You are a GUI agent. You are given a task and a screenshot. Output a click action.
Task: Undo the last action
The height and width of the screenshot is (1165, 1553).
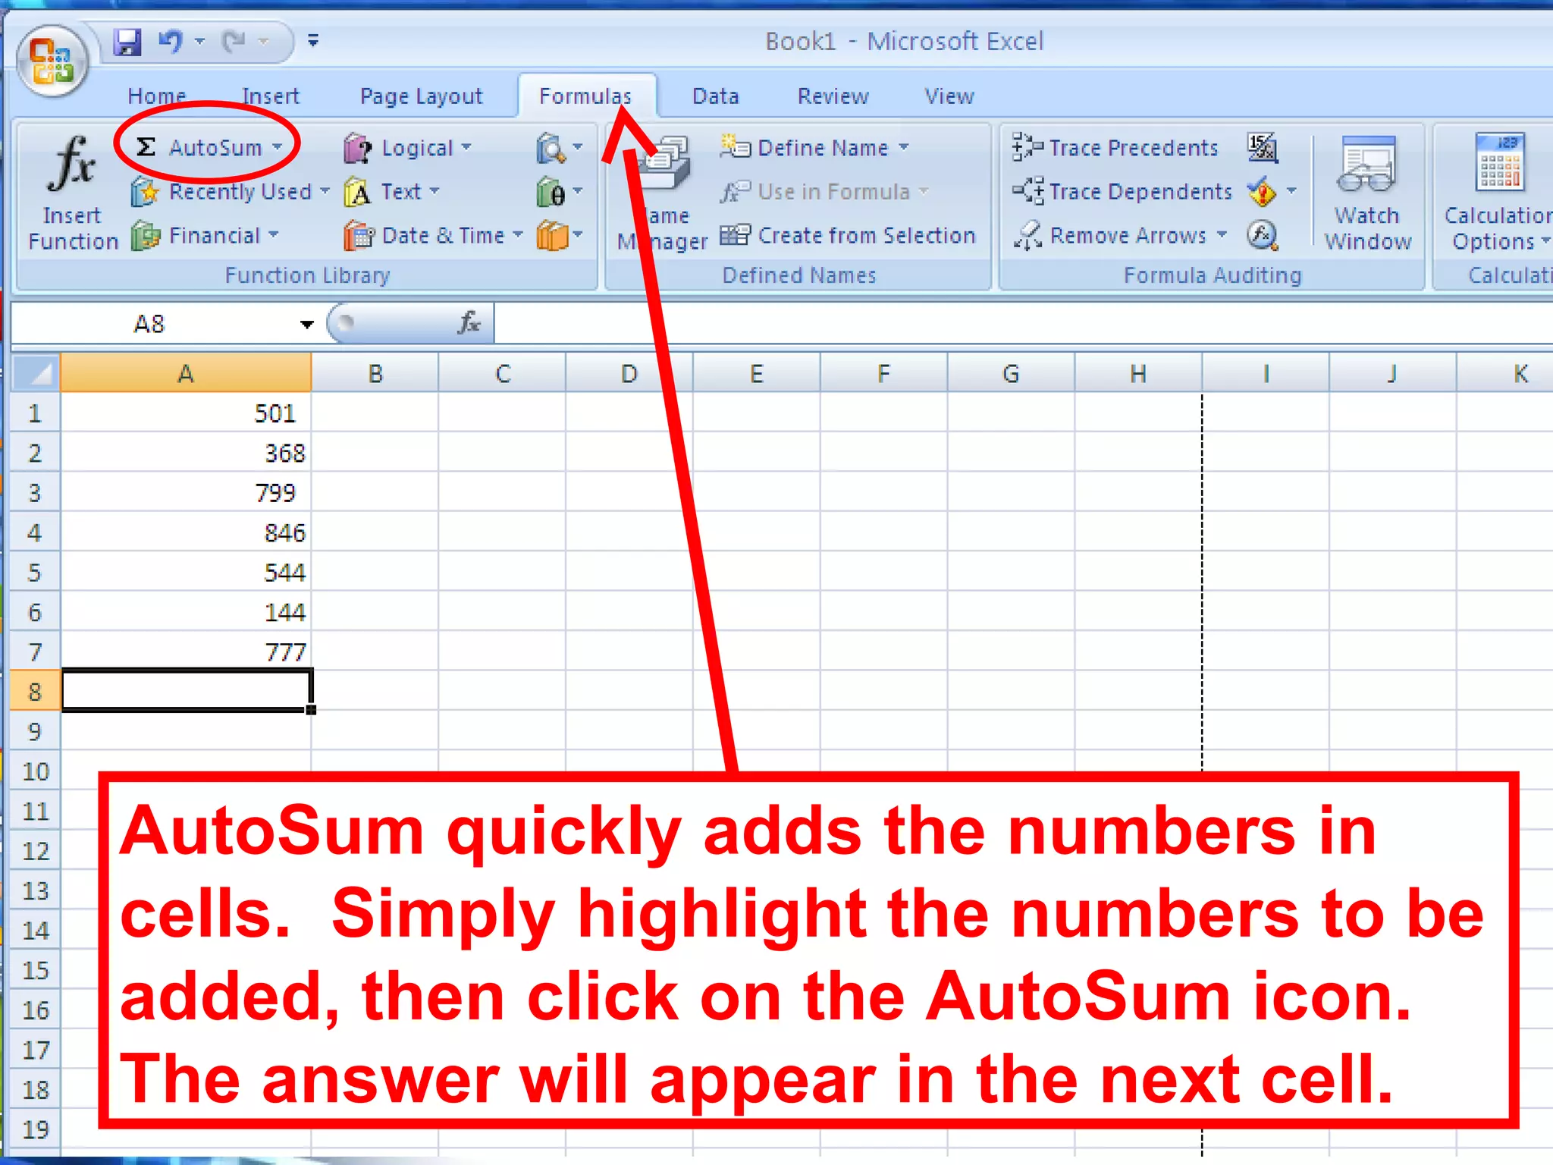click(x=171, y=41)
